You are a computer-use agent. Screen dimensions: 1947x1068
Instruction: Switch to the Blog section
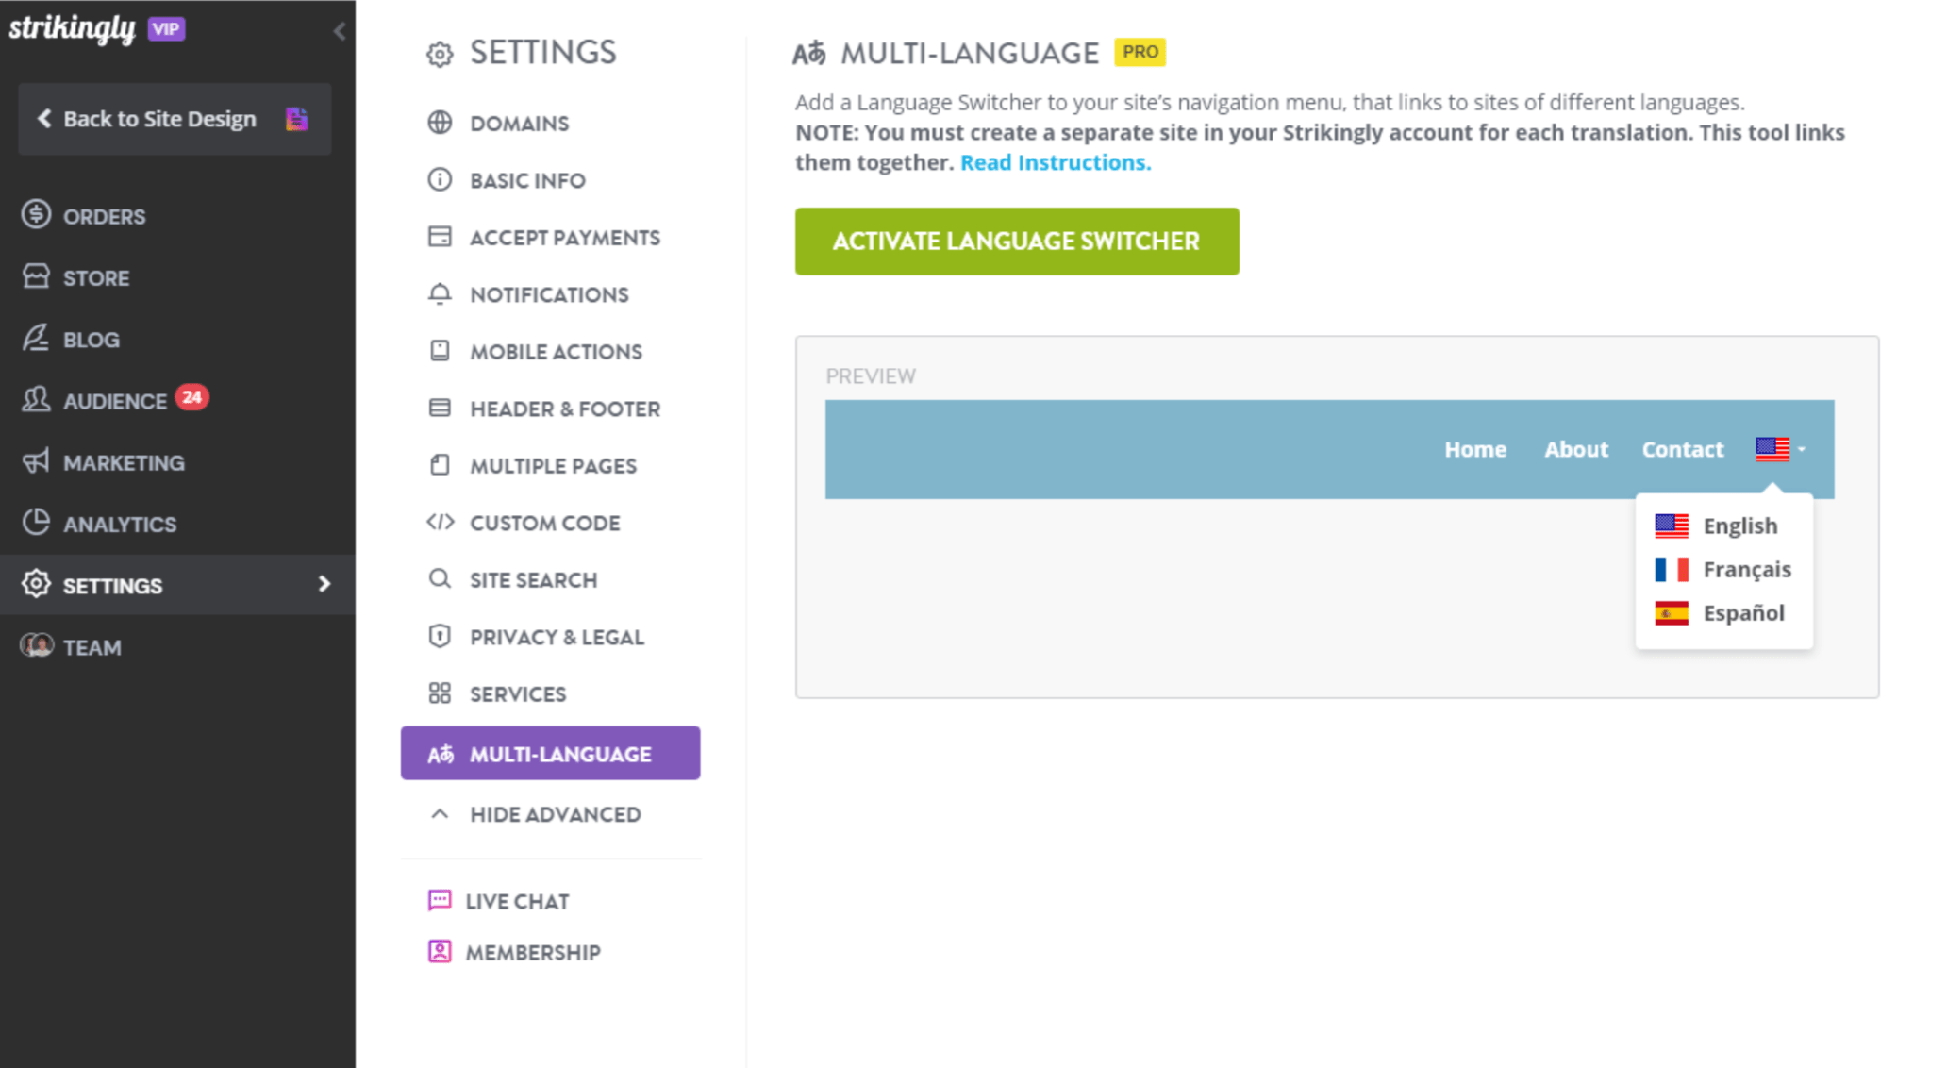(x=91, y=339)
